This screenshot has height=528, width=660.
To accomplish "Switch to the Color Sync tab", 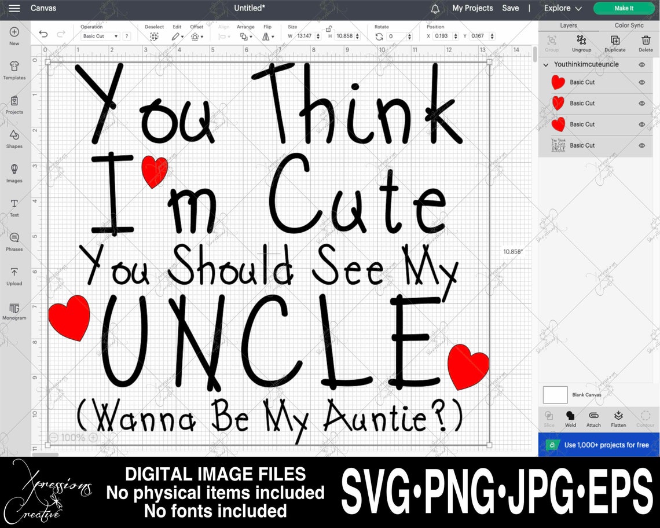I will click(x=628, y=25).
